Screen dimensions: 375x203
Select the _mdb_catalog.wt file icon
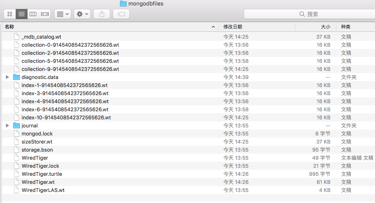click(x=17, y=37)
